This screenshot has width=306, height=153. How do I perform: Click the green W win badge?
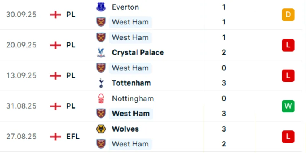pos(287,106)
